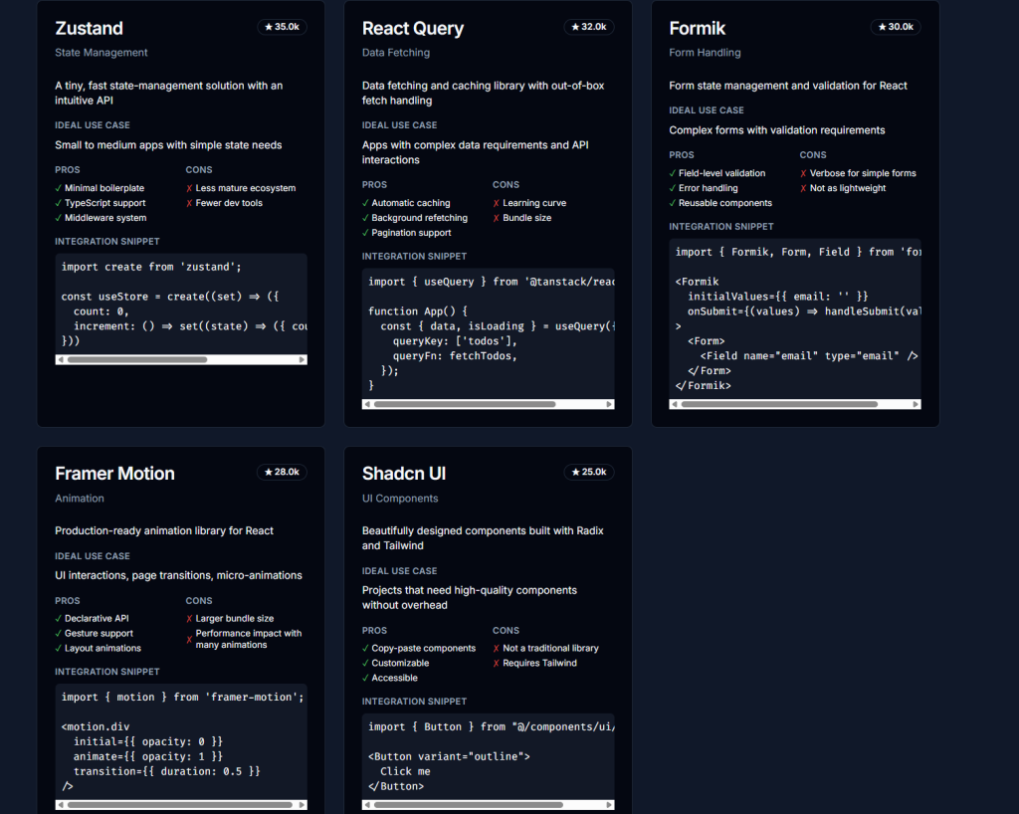The height and width of the screenshot is (814, 1019).
Task: Click the Larger bundle size con
Action: click(230, 618)
